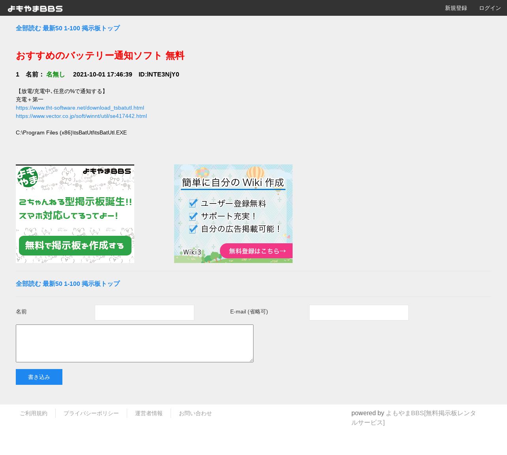507x455 pixels.
Task: Open the 新規登録 registration page
Action: tap(456, 8)
